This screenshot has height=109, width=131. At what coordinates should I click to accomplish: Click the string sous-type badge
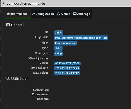click(x=58, y=53)
